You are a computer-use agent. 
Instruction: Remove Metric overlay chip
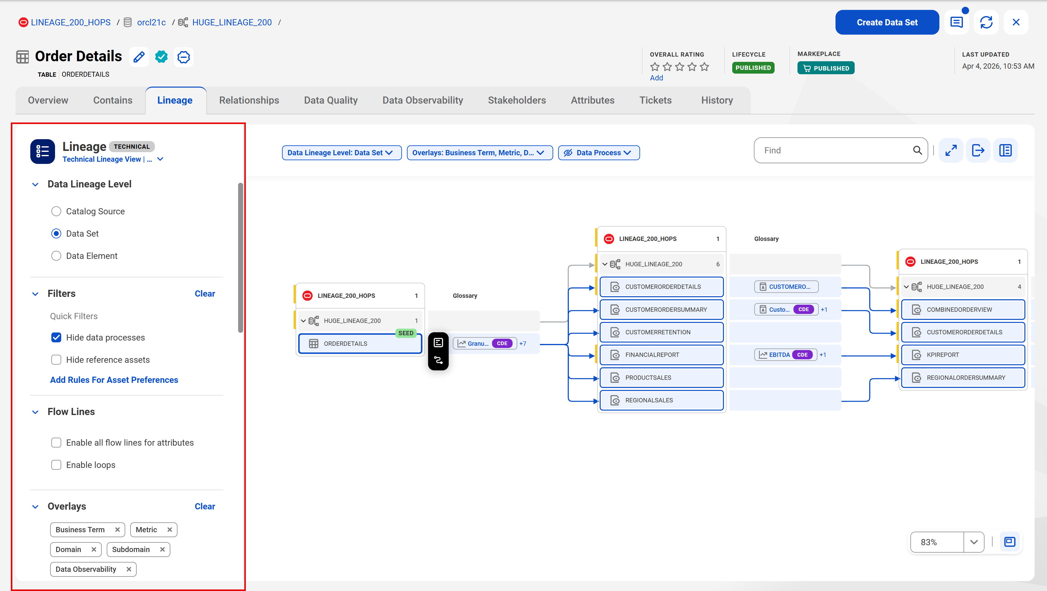[x=170, y=530]
